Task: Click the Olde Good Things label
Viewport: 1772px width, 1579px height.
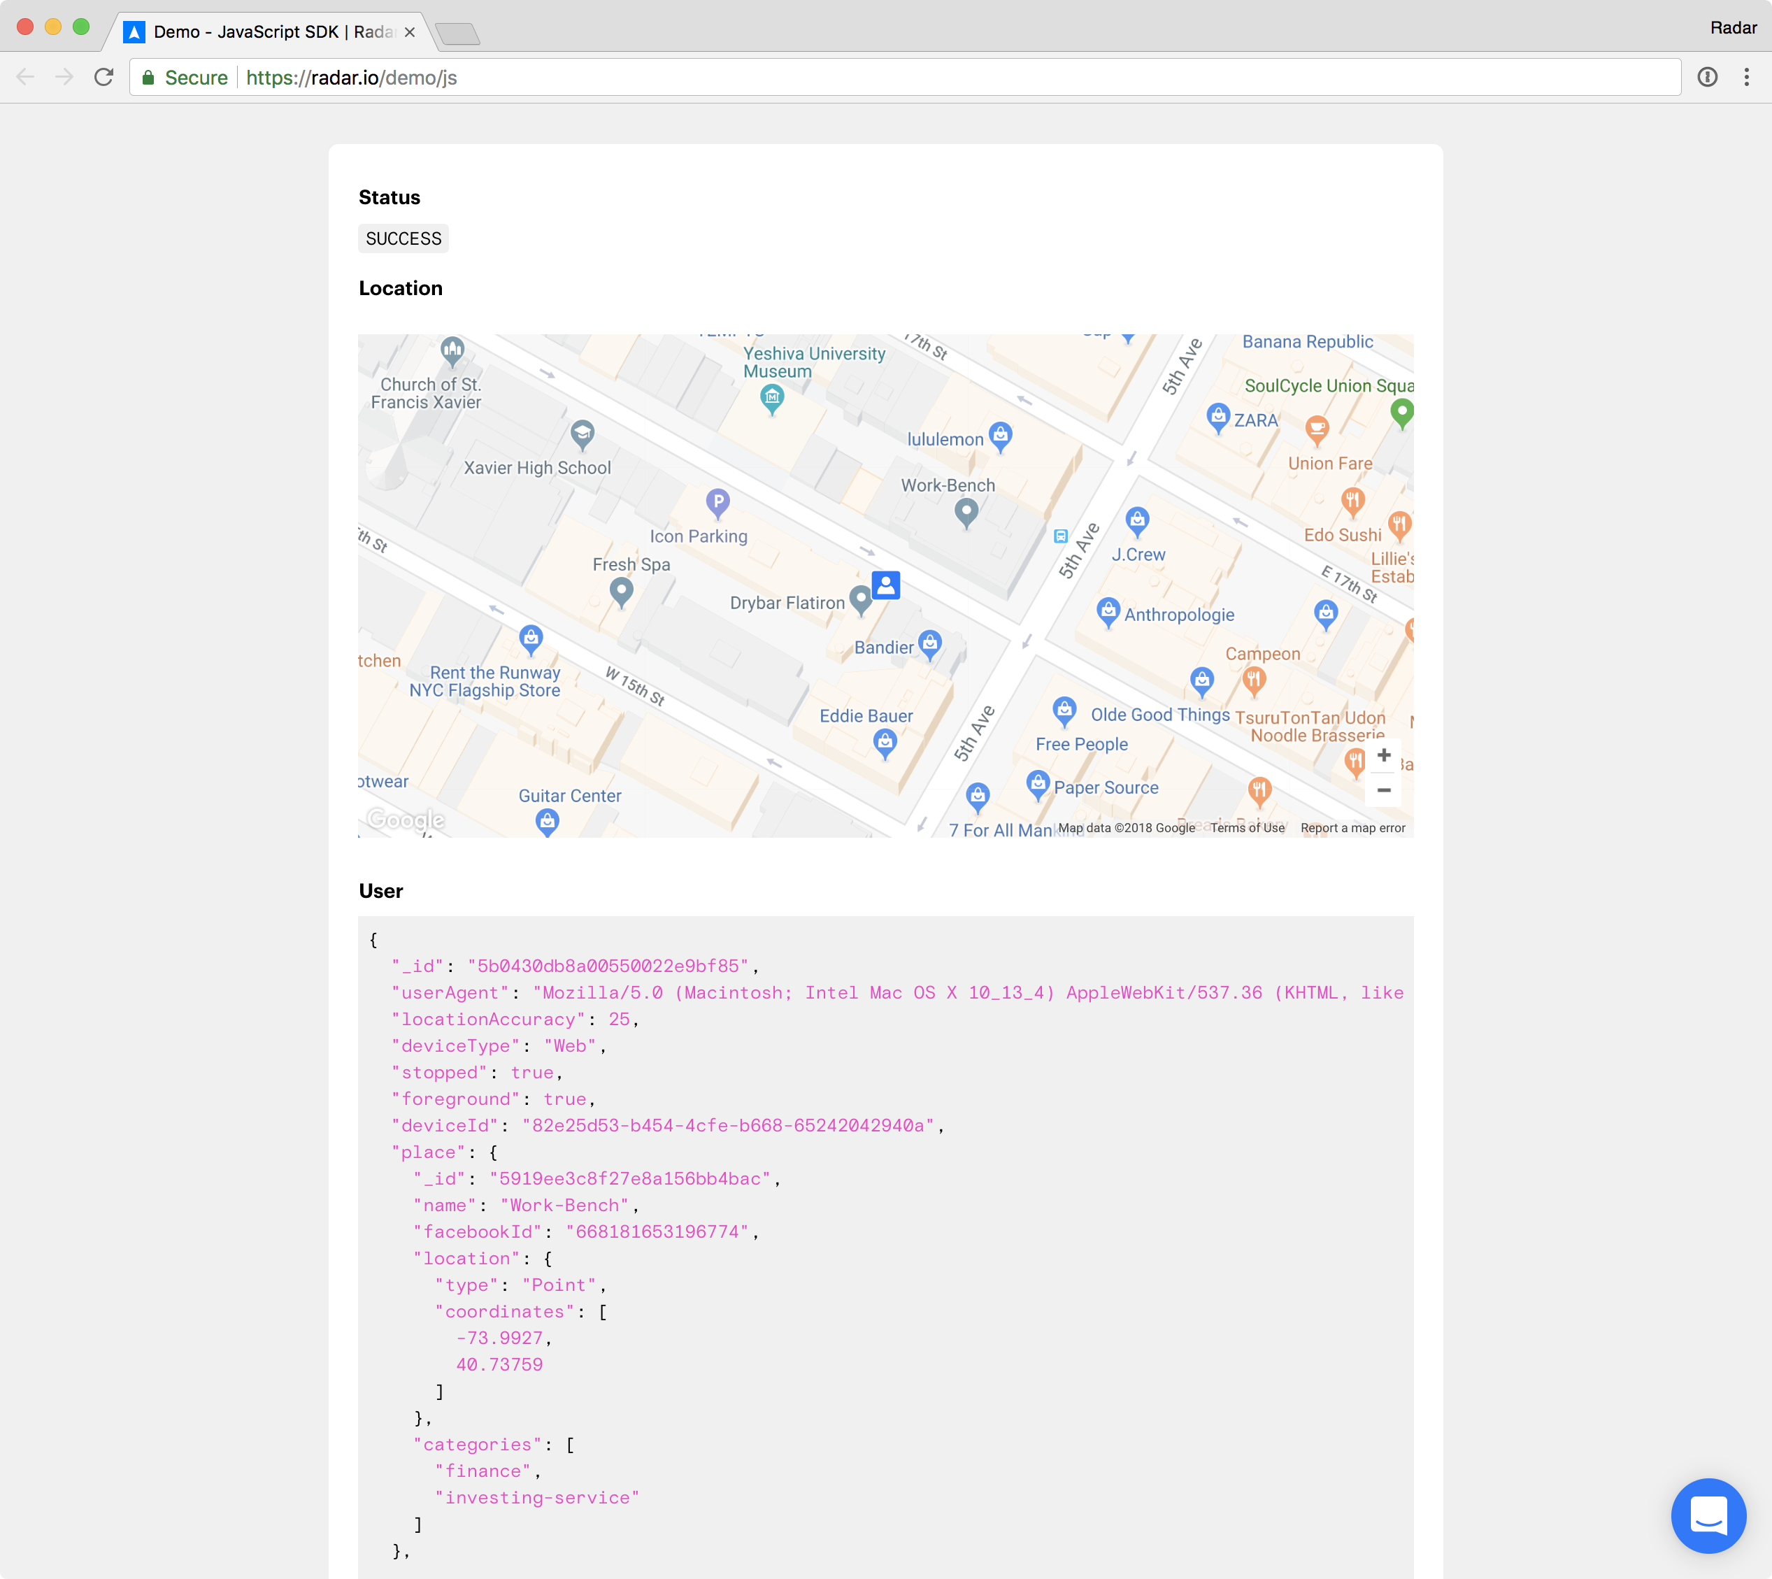Action: pyautogui.click(x=1159, y=715)
